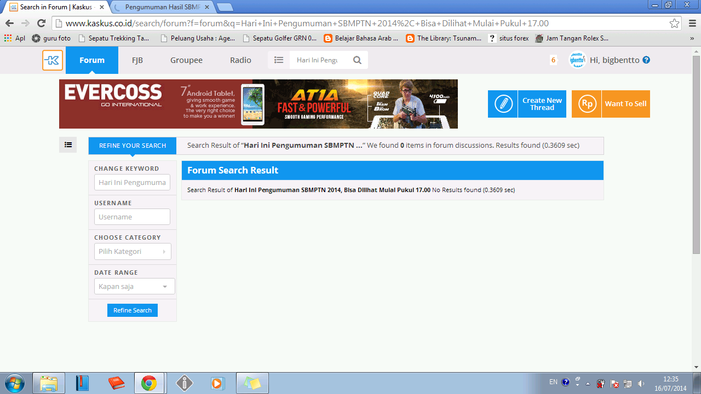Open the Kaskus logo home icon
Viewport: 701px width, 394px height.
53,60
